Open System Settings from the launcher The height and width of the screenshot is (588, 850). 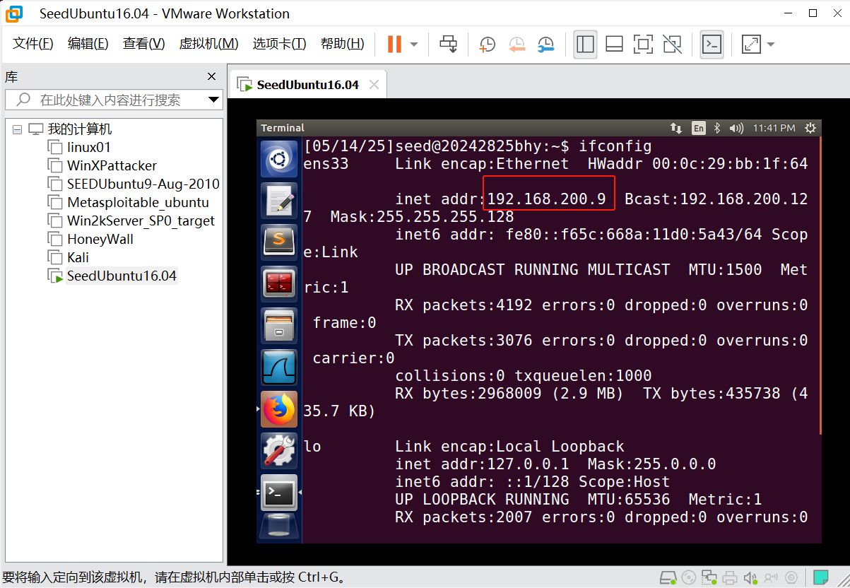[279, 450]
